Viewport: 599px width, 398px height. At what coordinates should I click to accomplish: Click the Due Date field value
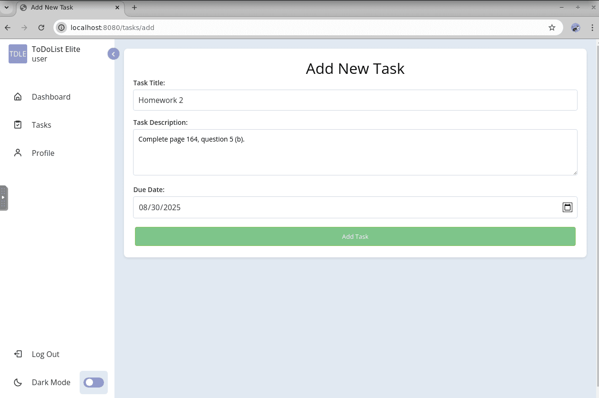[x=160, y=207]
